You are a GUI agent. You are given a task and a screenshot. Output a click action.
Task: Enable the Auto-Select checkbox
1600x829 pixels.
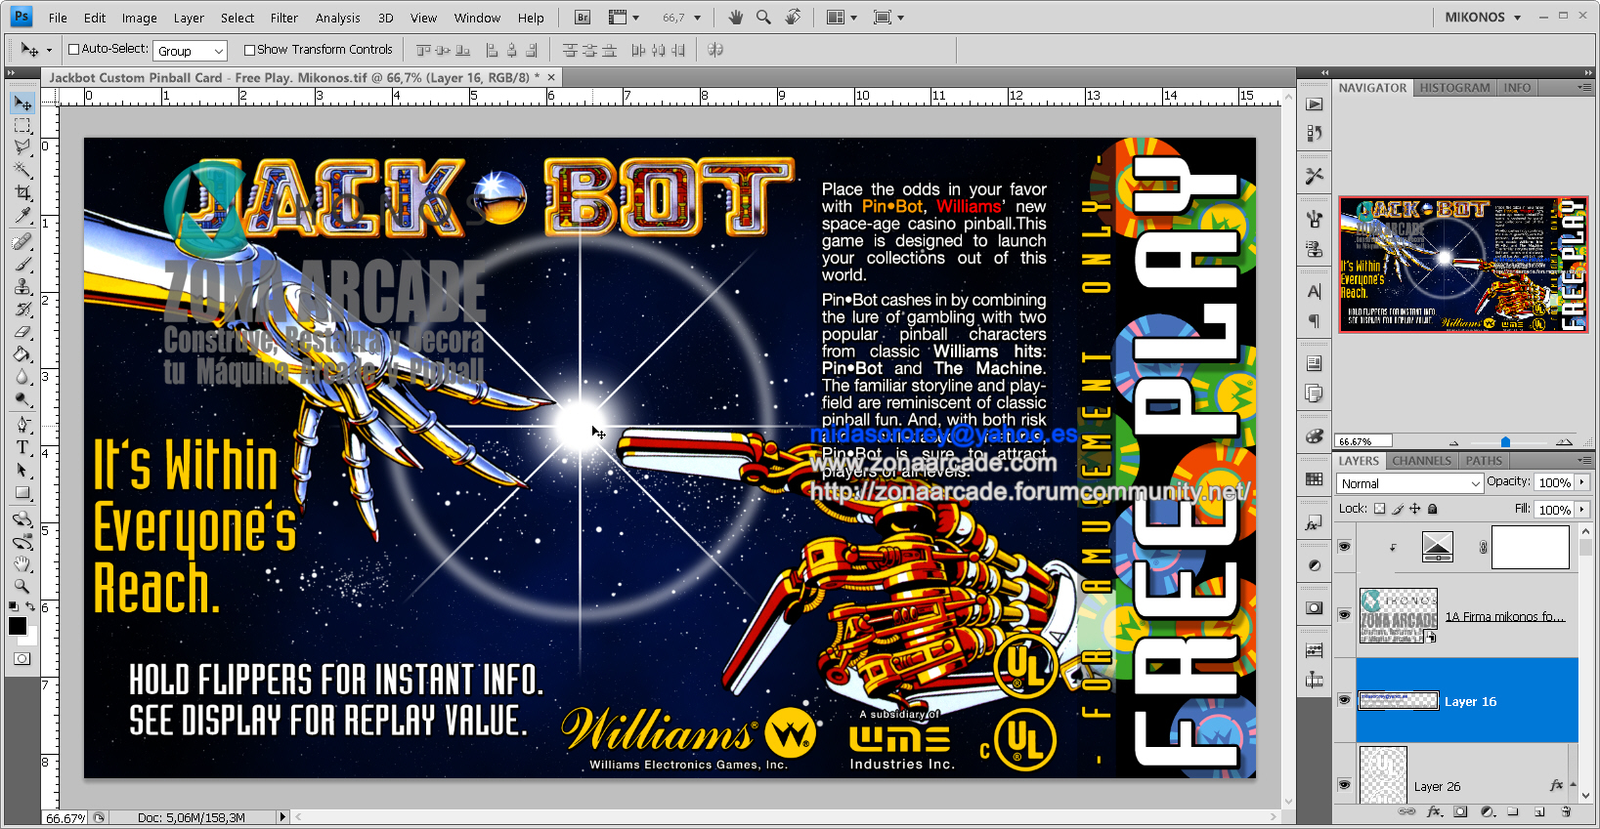click(73, 49)
